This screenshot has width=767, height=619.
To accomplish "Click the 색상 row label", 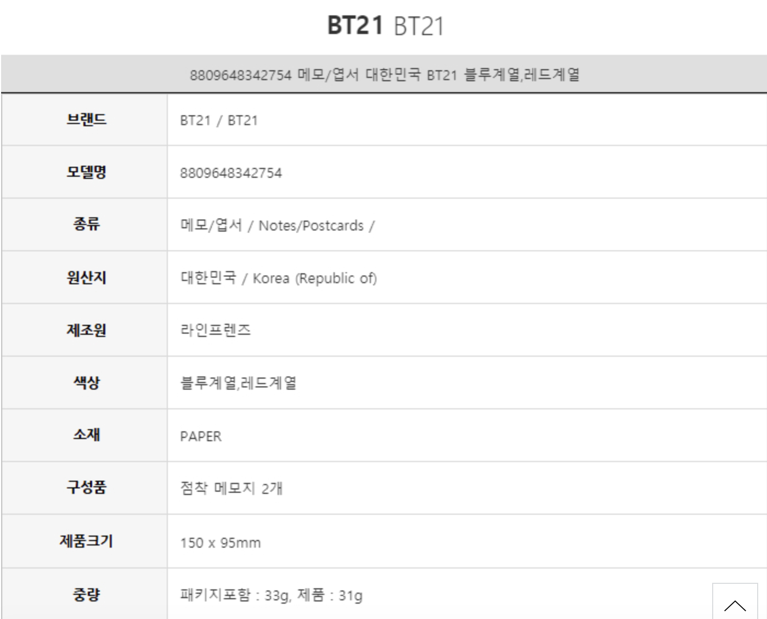I will click(x=86, y=382).
